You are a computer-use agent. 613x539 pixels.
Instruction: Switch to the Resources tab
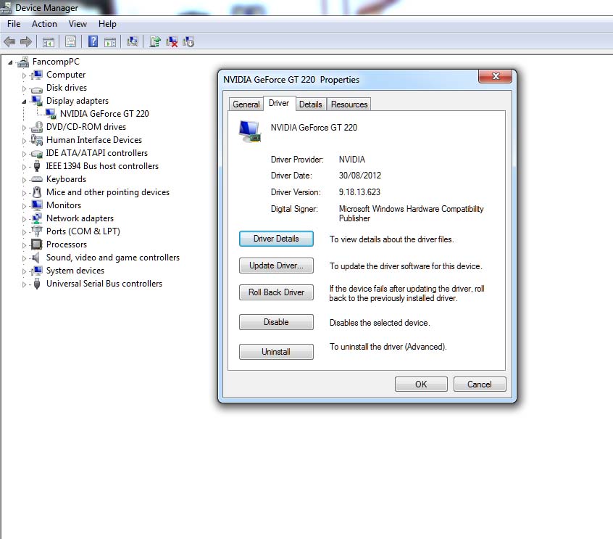click(349, 104)
